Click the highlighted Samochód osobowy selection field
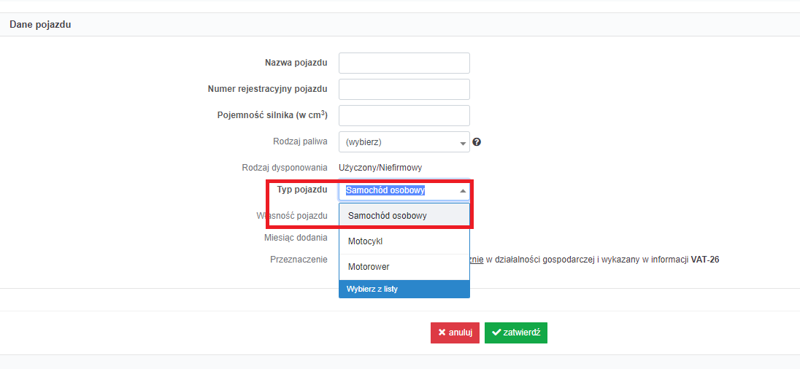The image size is (800, 369). [x=404, y=190]
